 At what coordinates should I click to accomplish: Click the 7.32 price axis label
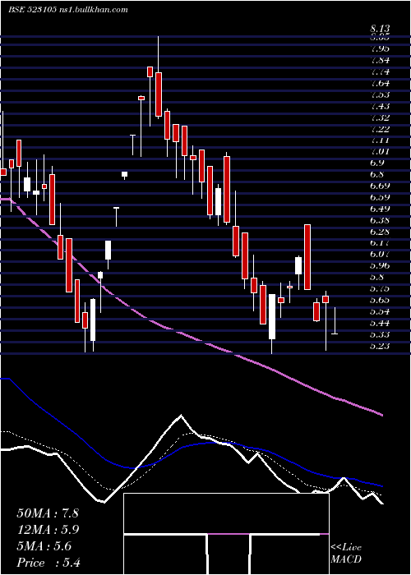pyautogui.click(x=380, y=117)
